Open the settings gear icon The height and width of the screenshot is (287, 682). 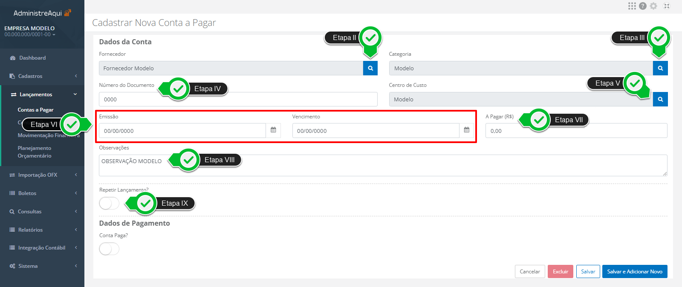click(653, 6)
